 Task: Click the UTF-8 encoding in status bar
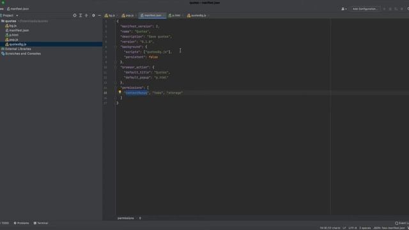(x=352, y=228)
